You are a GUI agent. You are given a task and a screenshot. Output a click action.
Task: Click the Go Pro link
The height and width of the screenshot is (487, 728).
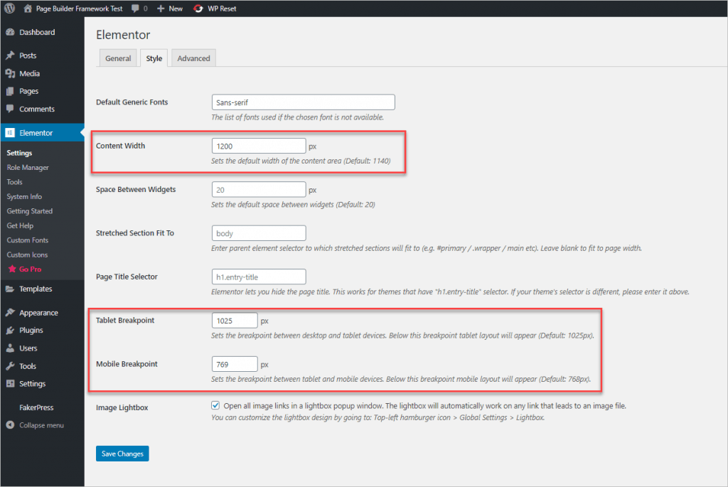(29, 269)
